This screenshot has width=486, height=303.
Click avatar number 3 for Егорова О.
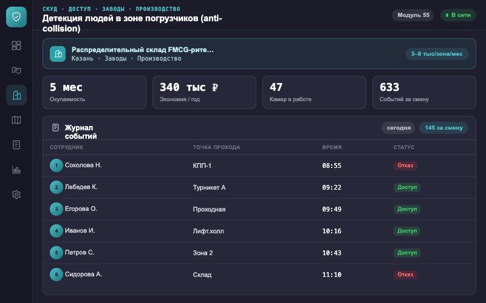[x=56, y=209]
